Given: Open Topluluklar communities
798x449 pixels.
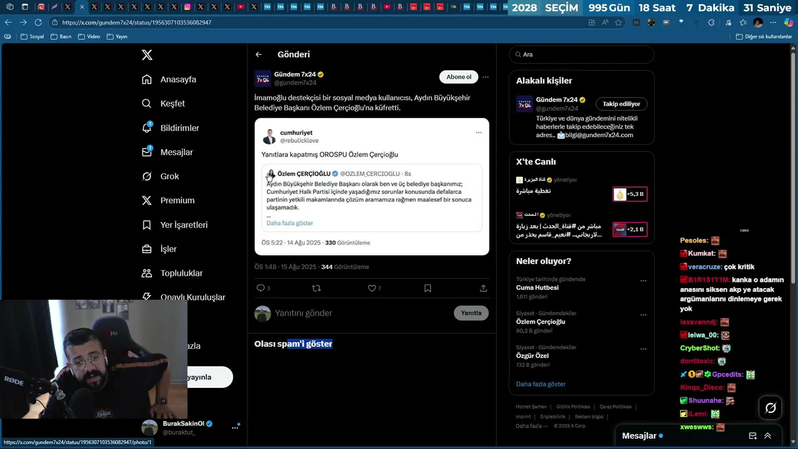Looking at the screenshot, I should pyautogui.click(x=172, y=273).
